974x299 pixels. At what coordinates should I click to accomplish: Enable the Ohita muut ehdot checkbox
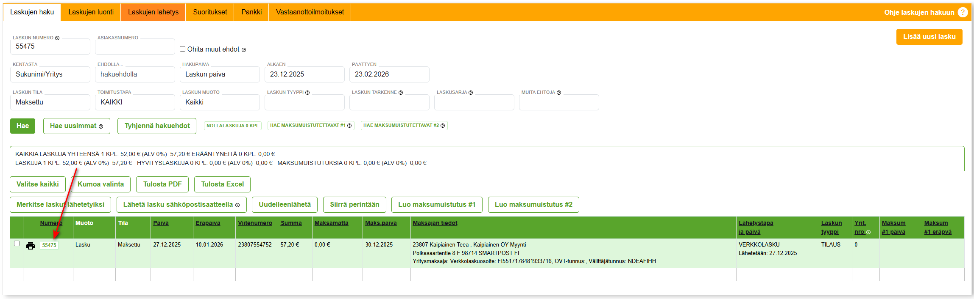tap(183, 49)
